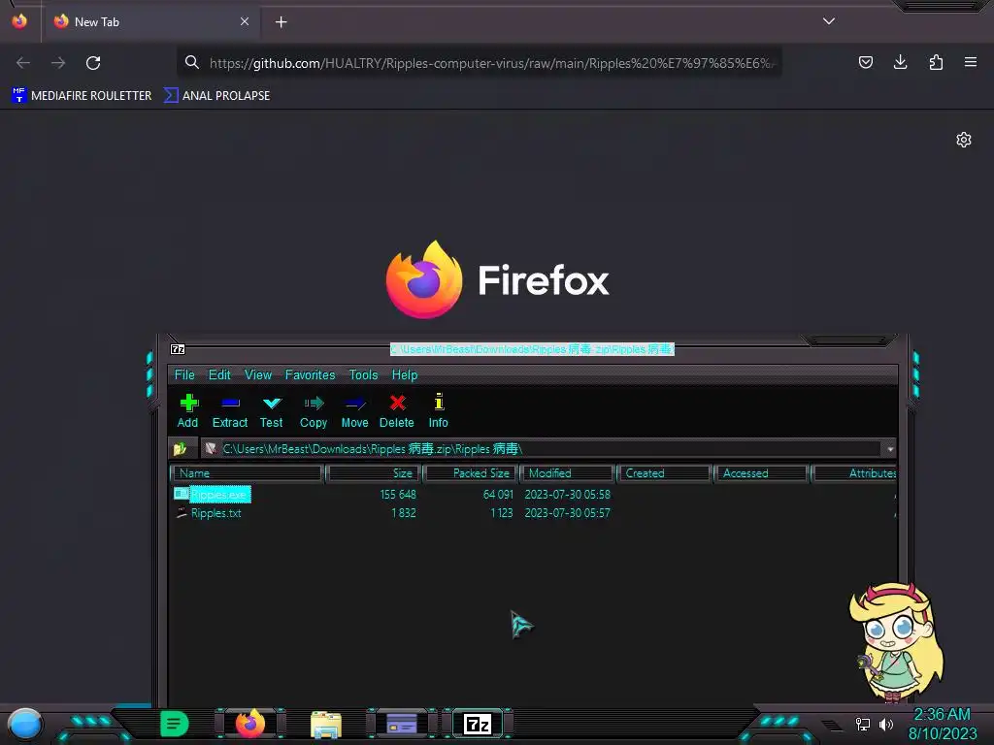Select the Copy tool in 7-Zip
The height and width of the screenshot is (745, 994).
[x=314, y=410]
